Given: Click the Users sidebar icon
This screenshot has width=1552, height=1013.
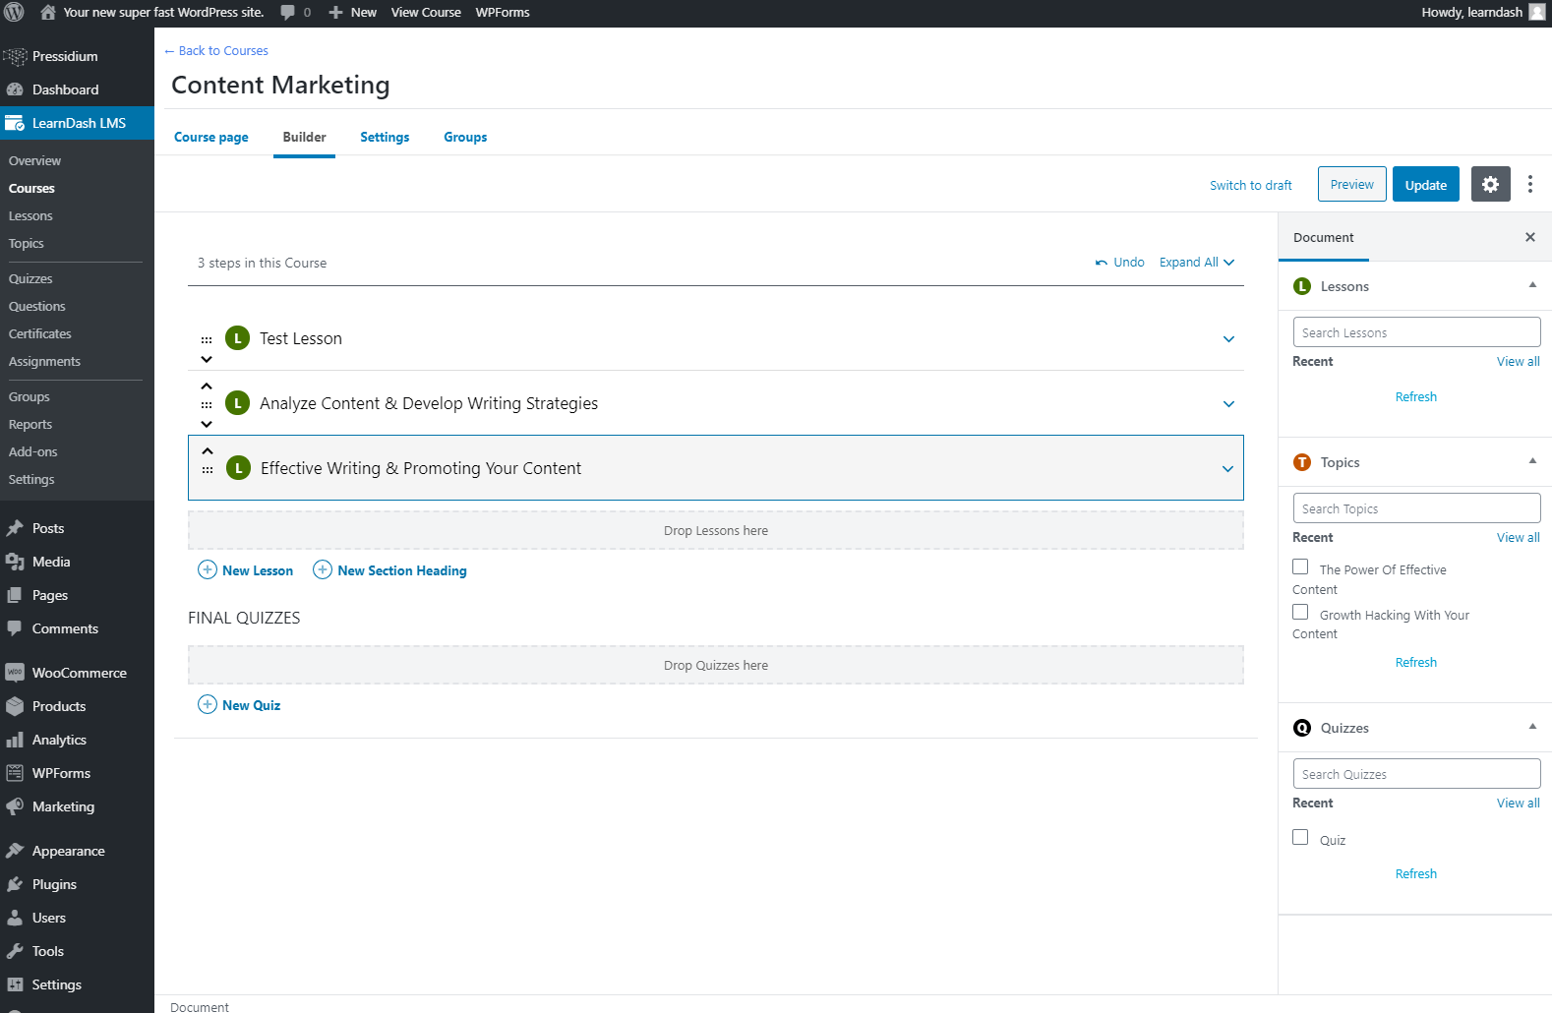Looking at the screenshot, I should coord(15,918).
